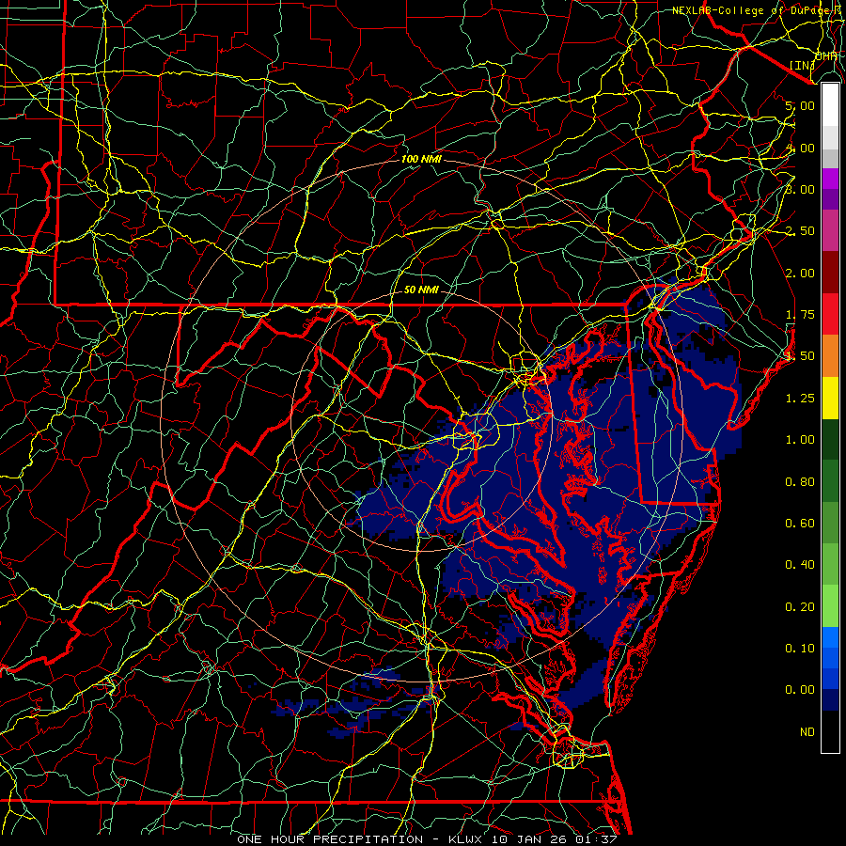Click the "0.20" legend value
This screenshot has height=846, width=846.
point(800,607)
